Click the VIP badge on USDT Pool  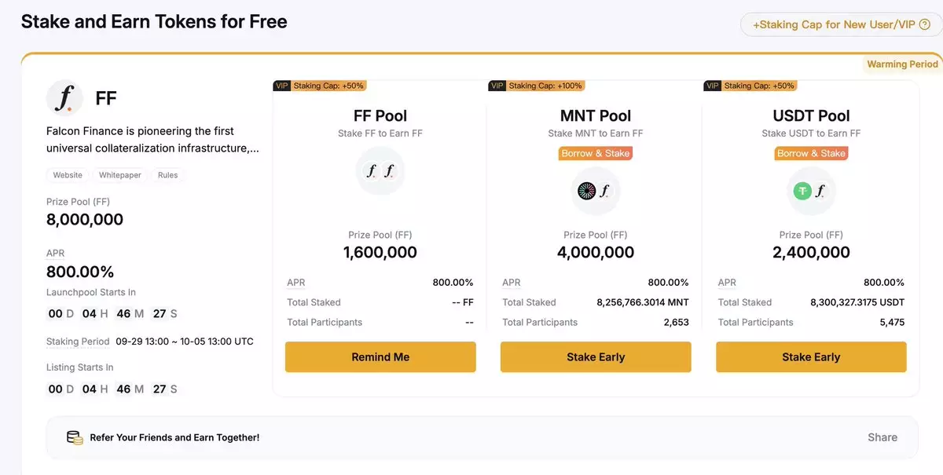[x=713, y=86]
